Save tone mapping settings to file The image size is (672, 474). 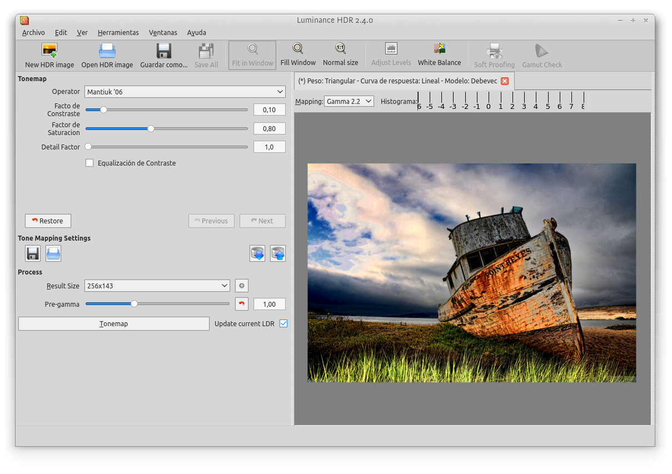[x=32, y=253]
